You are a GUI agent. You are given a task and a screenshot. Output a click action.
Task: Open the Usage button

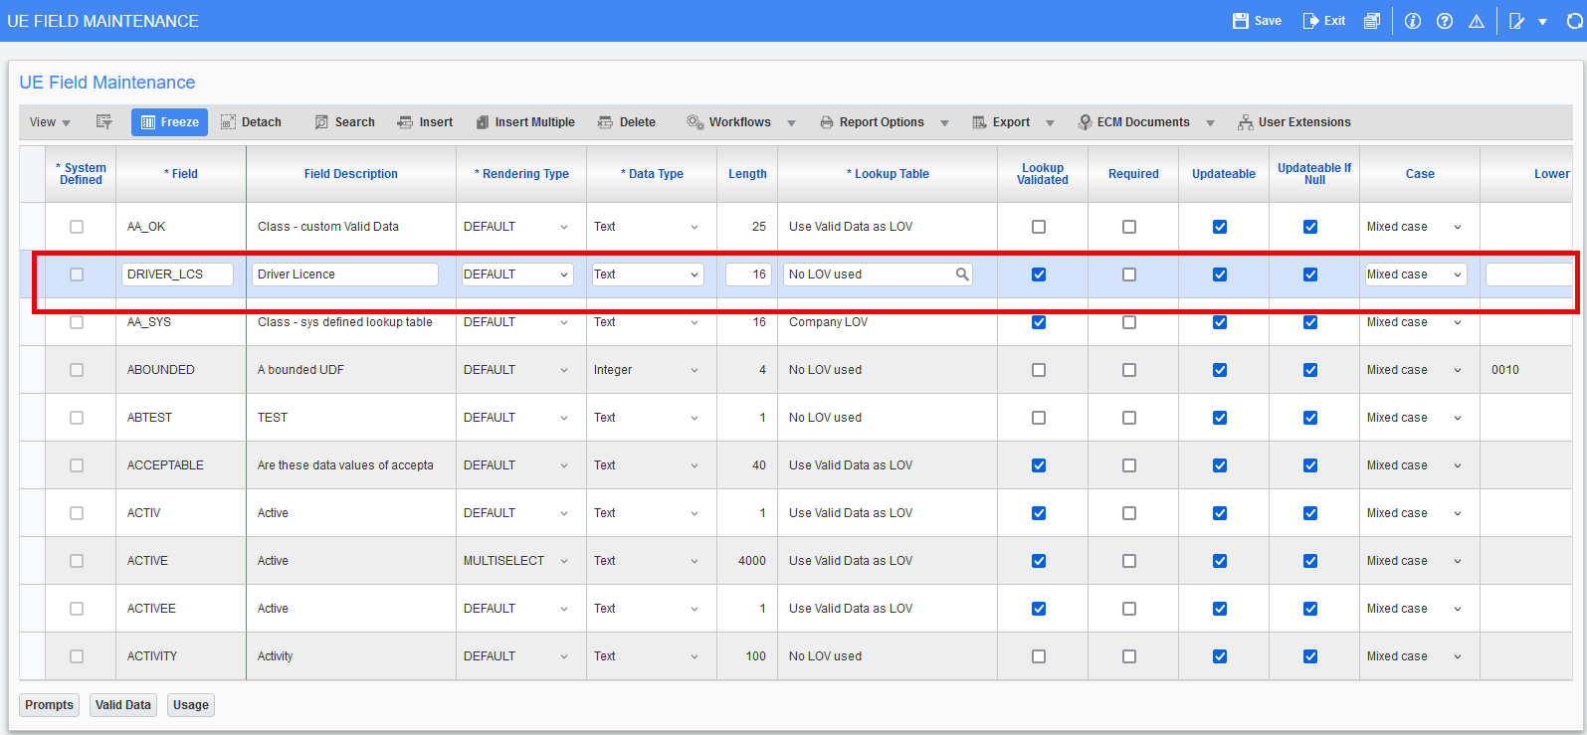pyautogui.click(x=191, y=705)
